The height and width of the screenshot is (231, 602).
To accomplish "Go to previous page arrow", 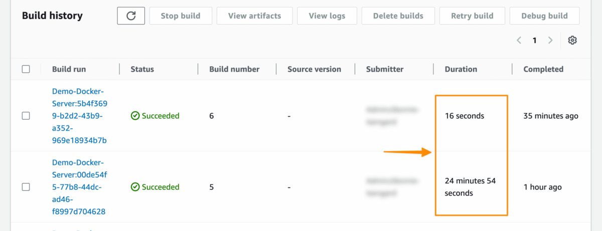I will pos(519,41).
